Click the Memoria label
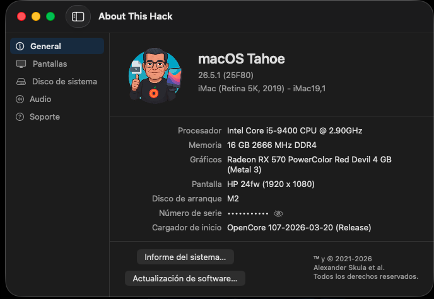Screen dimensions: 434x299 point(205,145)
